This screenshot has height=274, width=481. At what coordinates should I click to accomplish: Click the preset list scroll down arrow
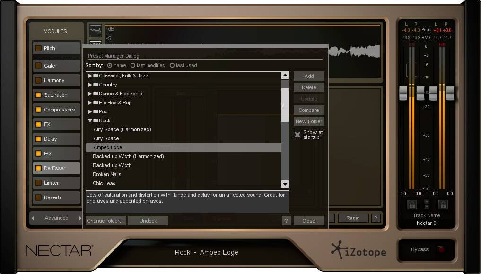click(285, 184)
